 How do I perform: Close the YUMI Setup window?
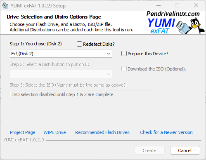click(196, 6)
